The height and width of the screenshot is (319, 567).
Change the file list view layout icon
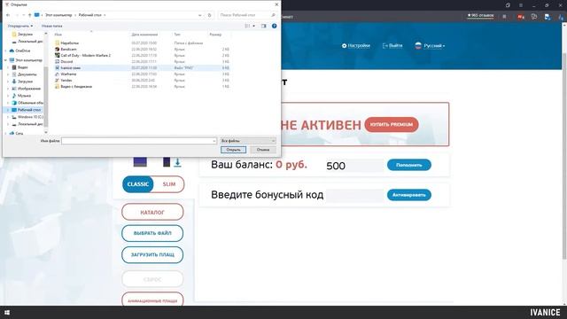[x=247, y=26]
